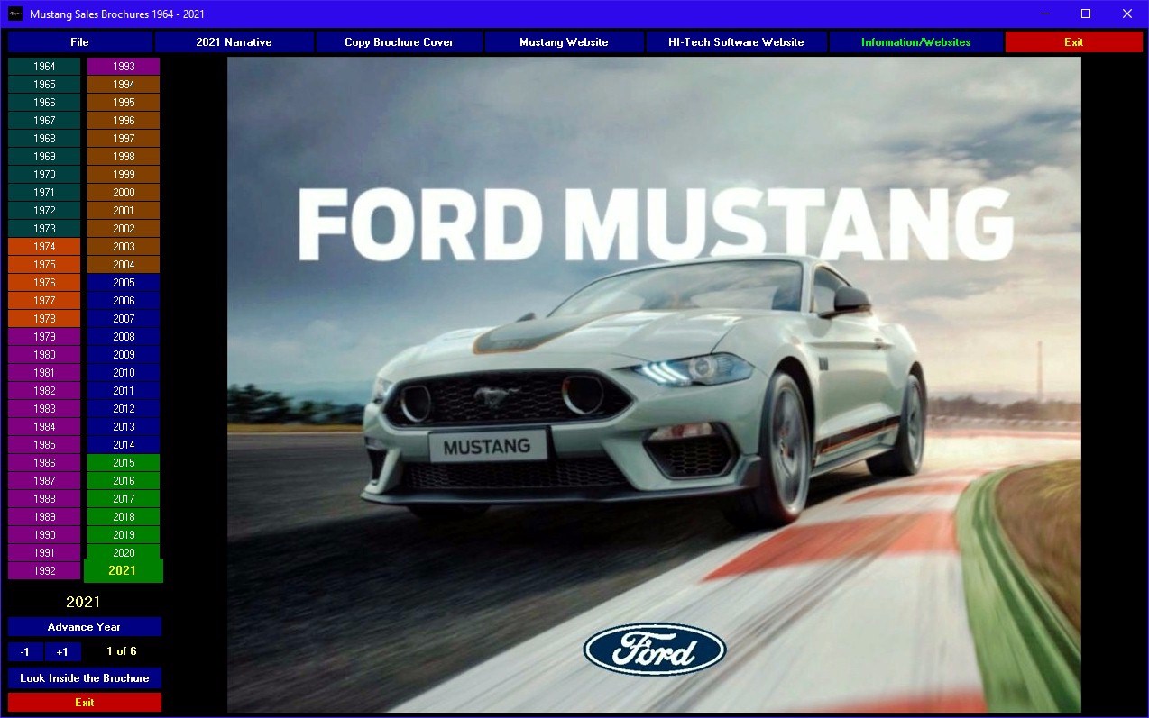This screenshot has width=1149, height=718.
Task: Click the red Exit button in top bar
Action: coord(1073,42)
